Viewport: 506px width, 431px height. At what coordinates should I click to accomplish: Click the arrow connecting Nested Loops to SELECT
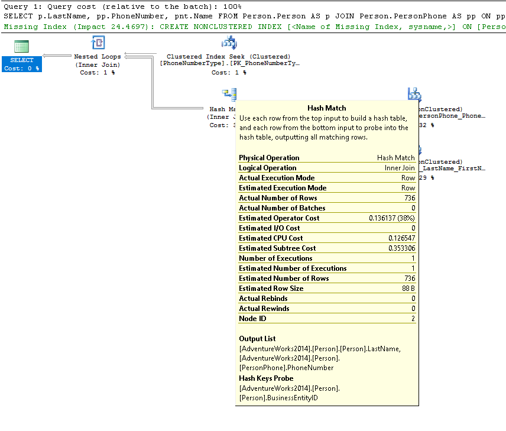pos(57,56)
